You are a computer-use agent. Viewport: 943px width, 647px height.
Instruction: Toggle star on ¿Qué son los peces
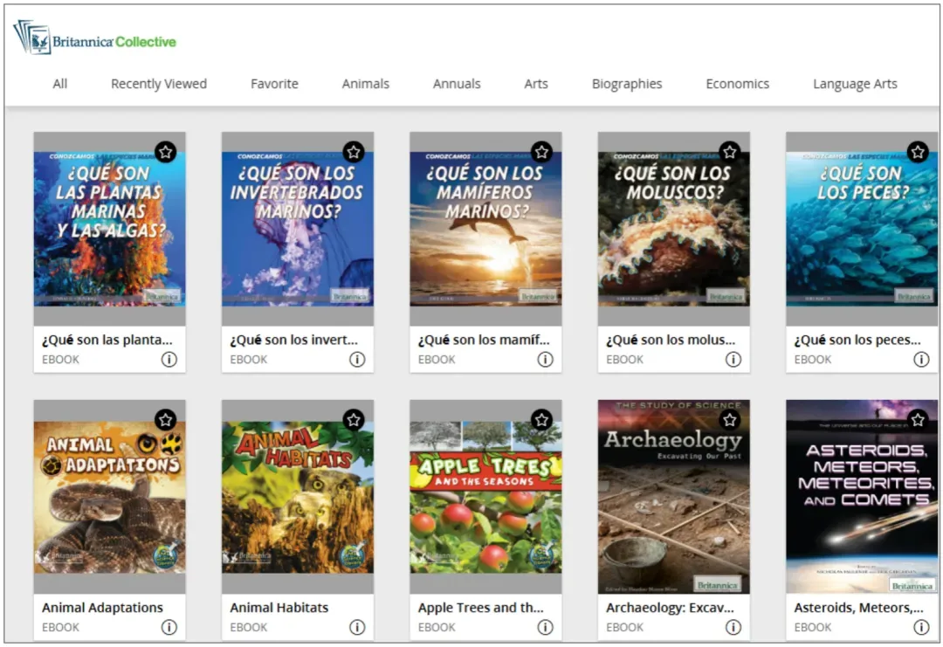click(x=918, y=152)
